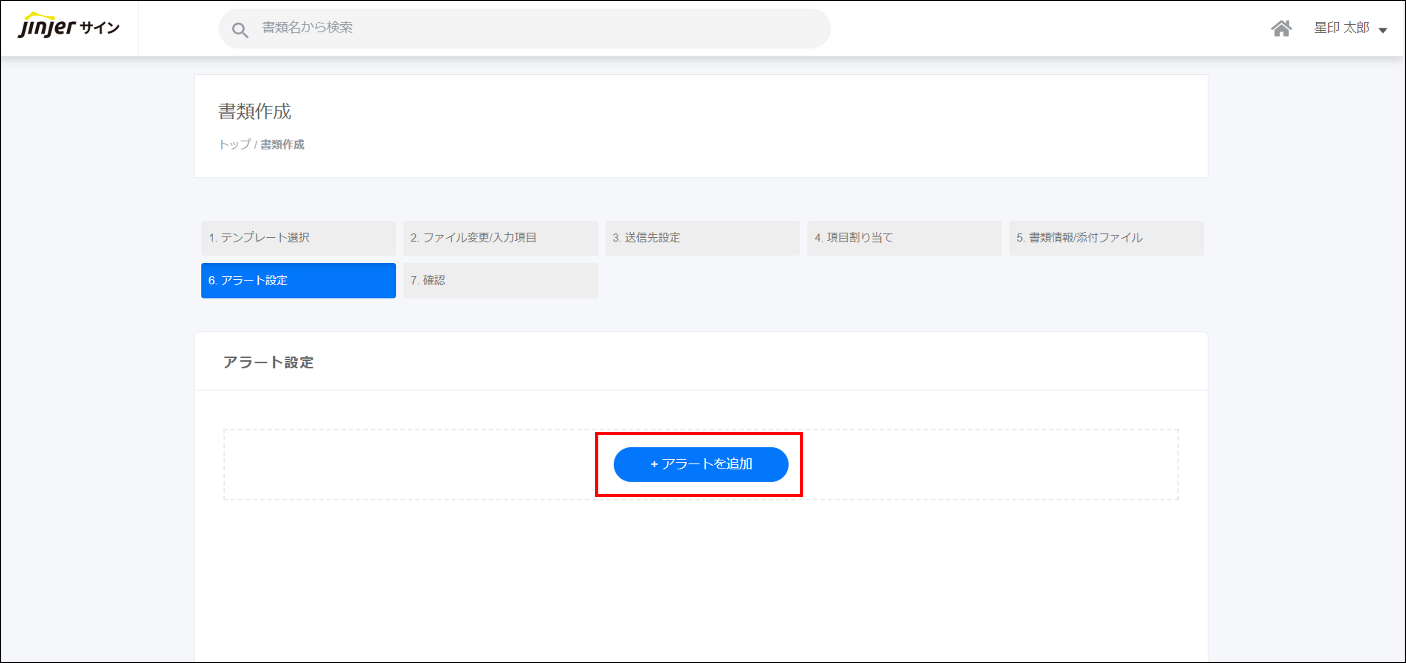Click the search magnifier icon
This screenshot has height=663, width=1406.
pos(240,30)
